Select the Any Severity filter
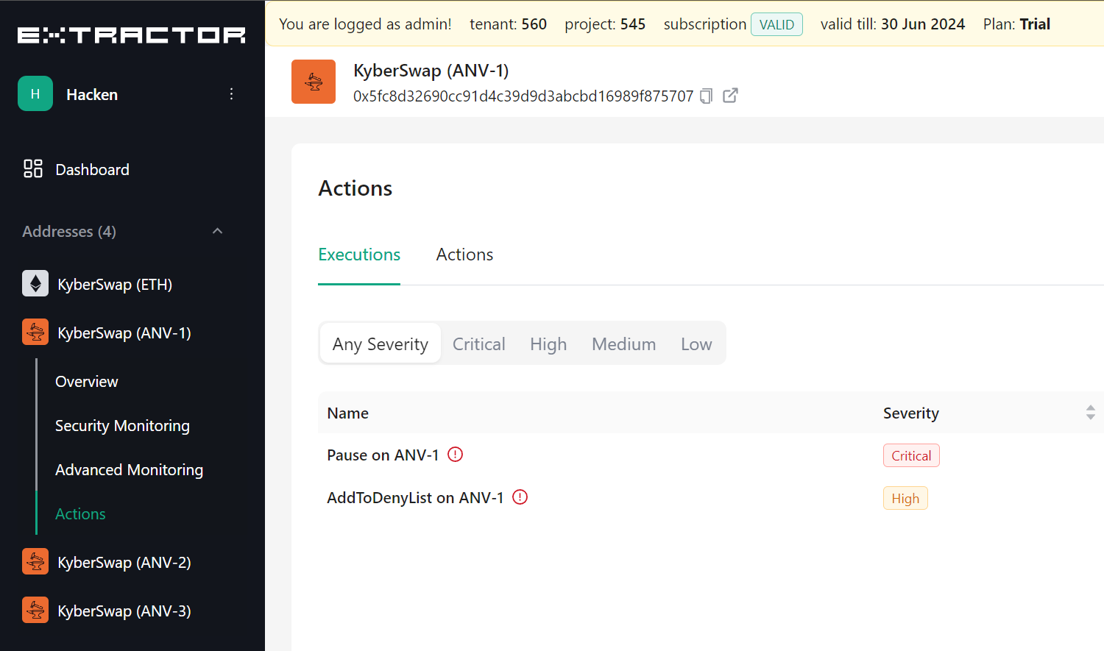Image resolution: width=1104 pixels, height=651 pixels. click(x=381, y=344)
